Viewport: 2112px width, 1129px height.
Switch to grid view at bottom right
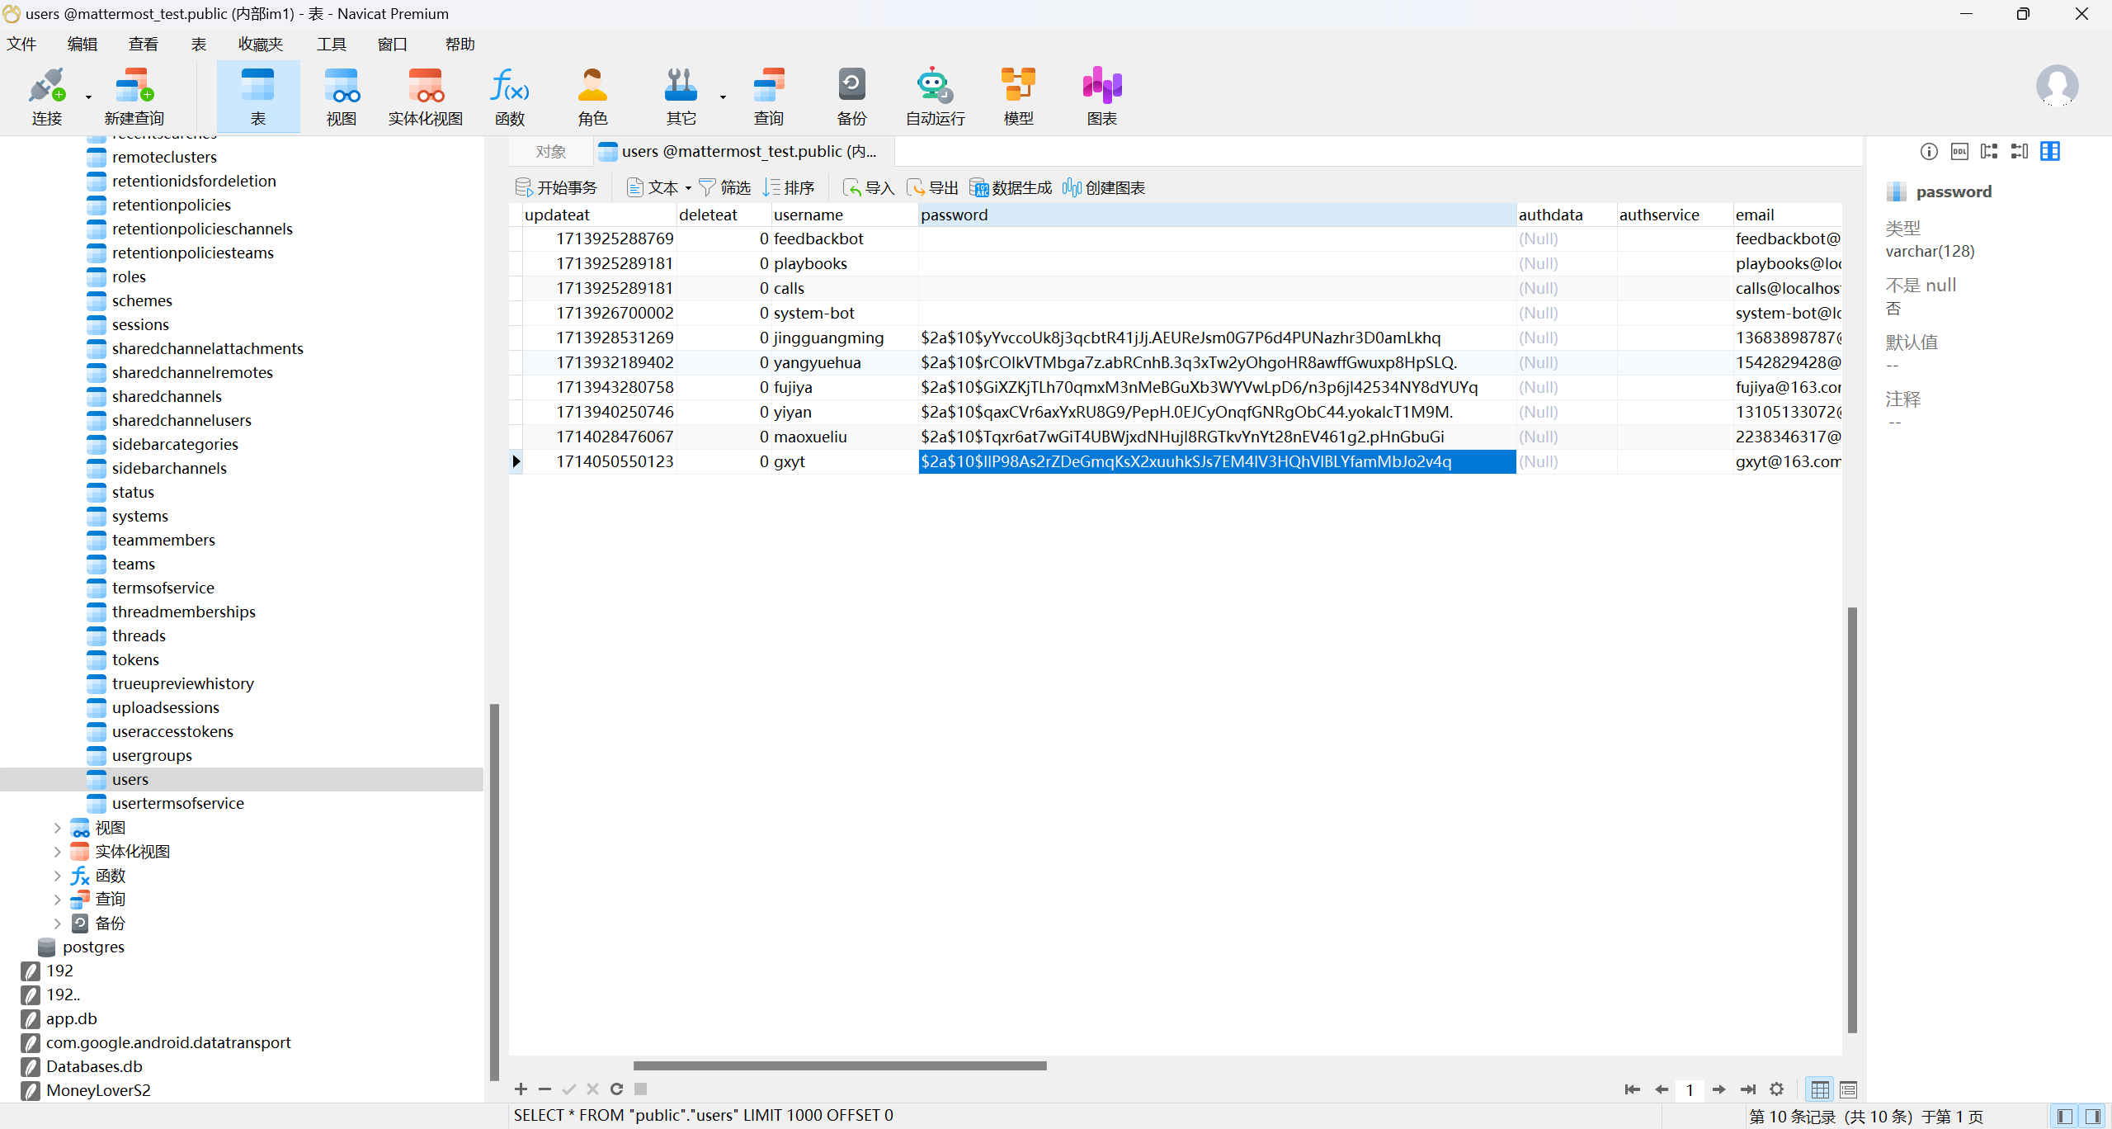pyautogui.click(x=1820, y=1090)
